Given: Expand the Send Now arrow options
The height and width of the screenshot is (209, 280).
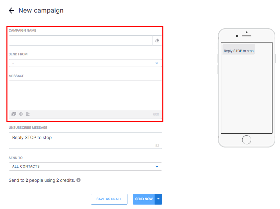Looking at the screenshot, I should click(158, 199).
